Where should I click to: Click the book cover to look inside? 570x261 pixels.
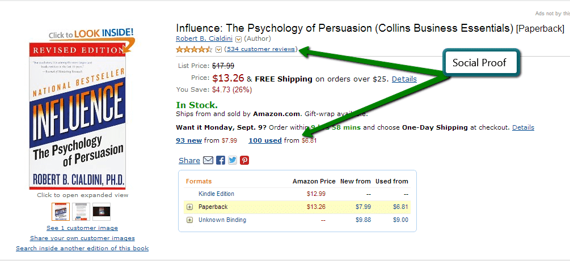click(77, 113)
